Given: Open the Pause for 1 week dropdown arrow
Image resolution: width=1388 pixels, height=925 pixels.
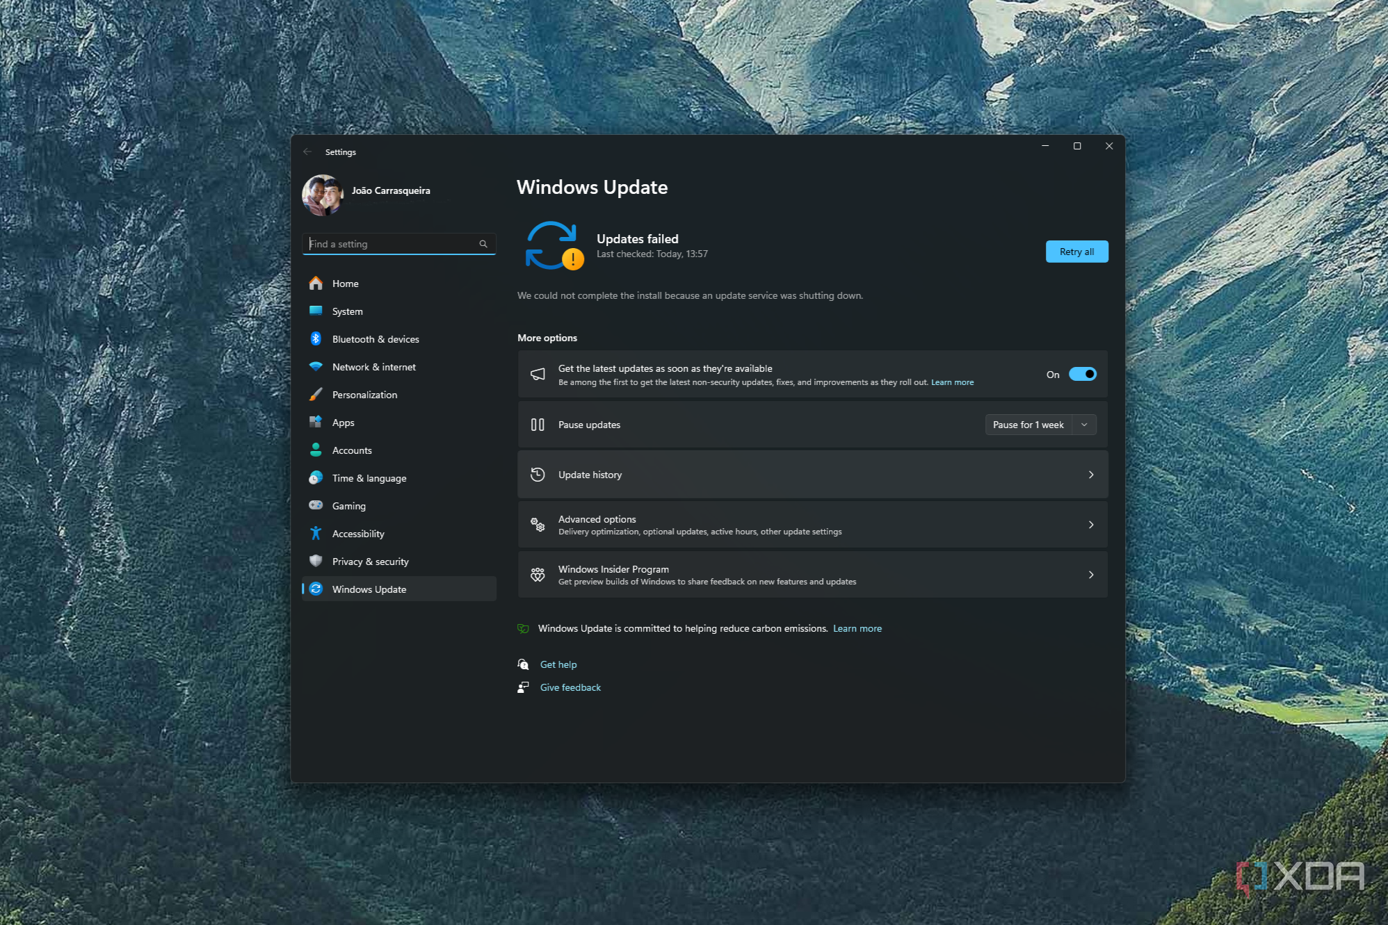Looking at the screenshot, I should [x=1084, y=425].
